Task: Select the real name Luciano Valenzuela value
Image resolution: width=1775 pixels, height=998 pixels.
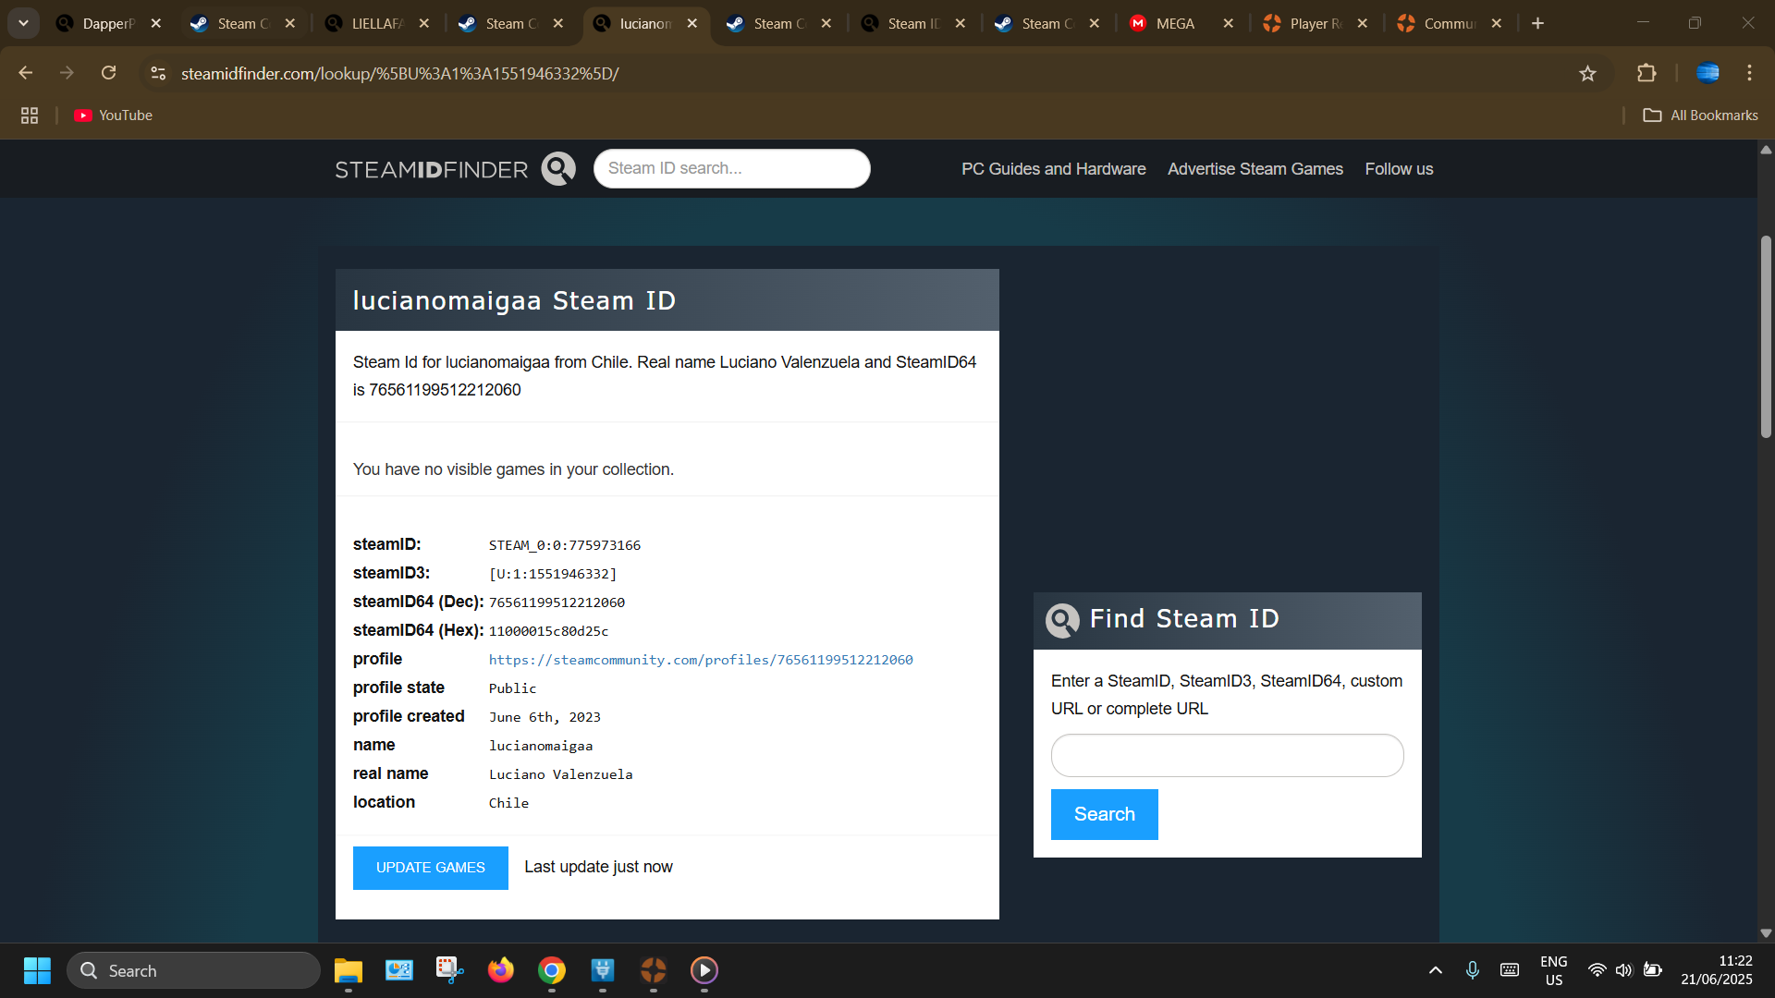Action: pos(560,774)
